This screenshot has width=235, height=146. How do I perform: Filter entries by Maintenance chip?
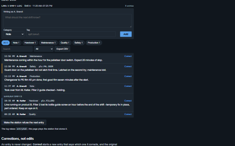[48, 43]
